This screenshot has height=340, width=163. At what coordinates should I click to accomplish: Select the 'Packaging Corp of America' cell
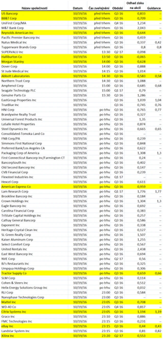[x=34, y=153]
